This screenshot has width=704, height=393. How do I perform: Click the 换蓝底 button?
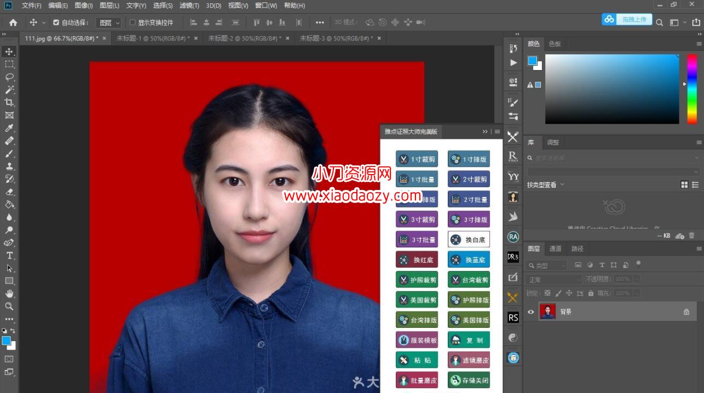click(x=469, y=259)
